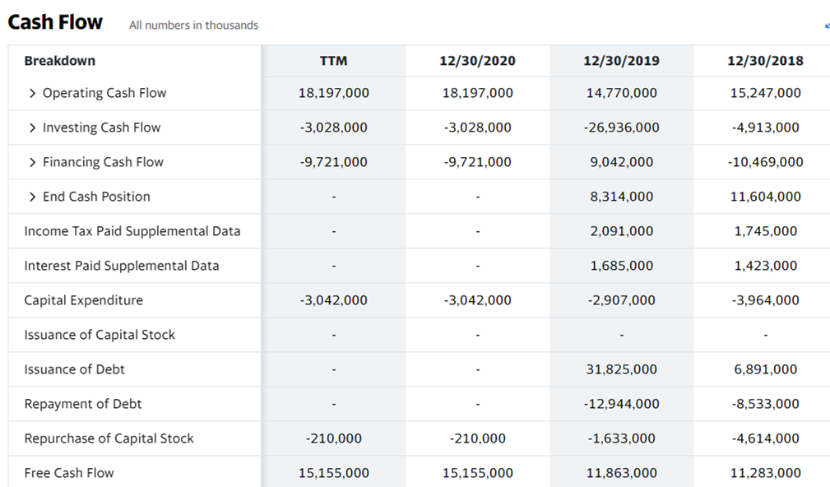Viewport: 830px width, 487px height.
Task: Click Income Tax Paid Supplemental Data label
Action: pyautogui.click(x=132, y=231)
